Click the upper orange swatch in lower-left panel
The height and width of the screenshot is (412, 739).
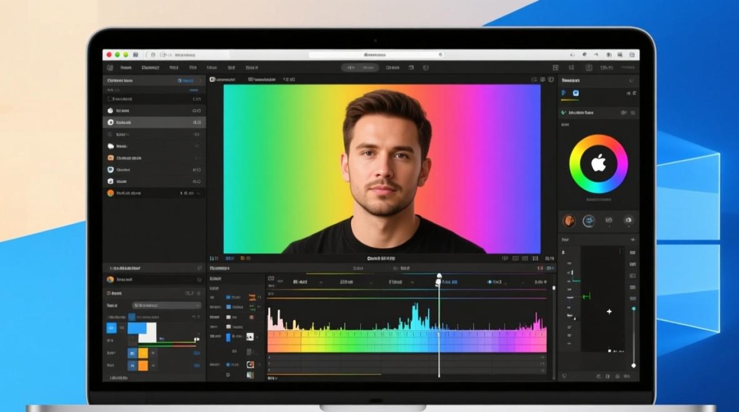click(x=143, y=353)
